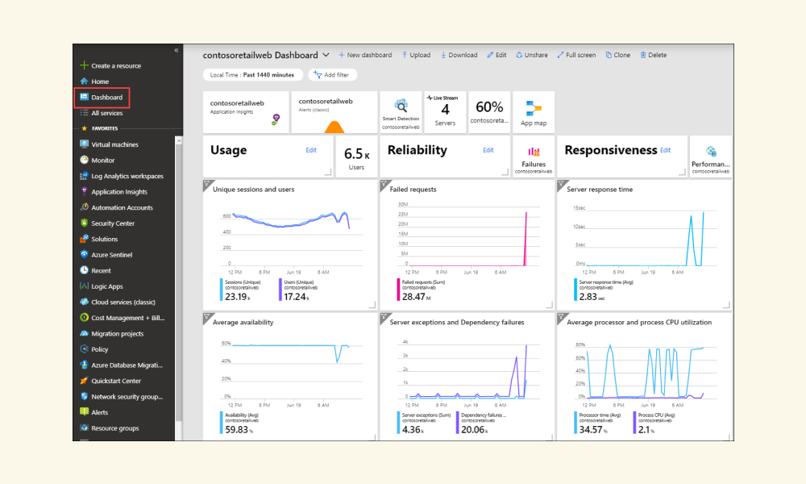Open the Solutions icon
This screenshot has height=484, width=806.
tap(85, 239)
